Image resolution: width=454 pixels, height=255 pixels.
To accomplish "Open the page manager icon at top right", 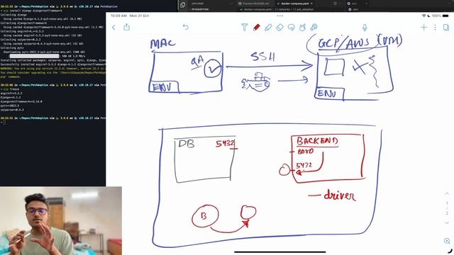I will point(446,28).
